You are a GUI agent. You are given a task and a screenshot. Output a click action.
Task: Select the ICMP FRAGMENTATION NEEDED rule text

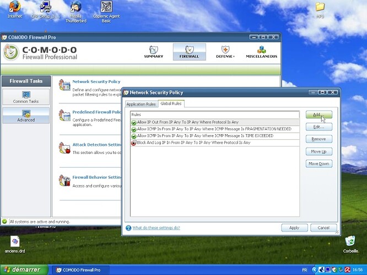[214, 129]
